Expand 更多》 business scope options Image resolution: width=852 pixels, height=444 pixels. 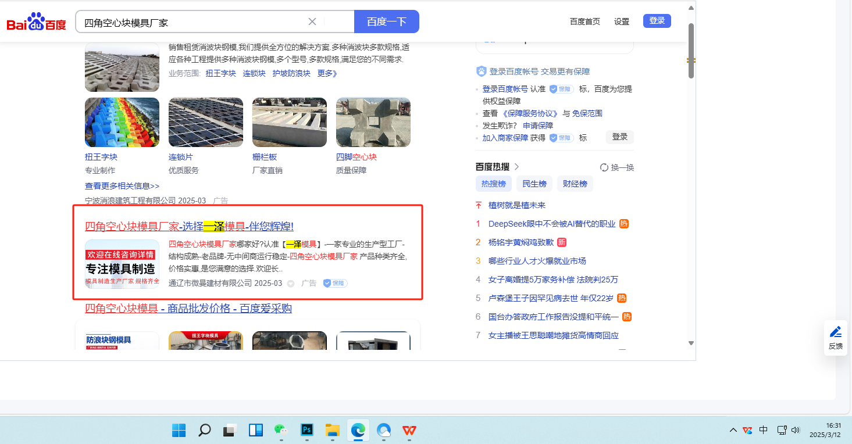[327, 73]
